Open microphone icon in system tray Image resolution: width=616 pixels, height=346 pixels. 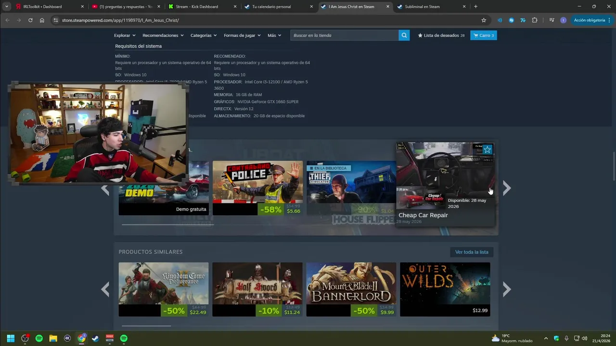(x=566, y=338)
